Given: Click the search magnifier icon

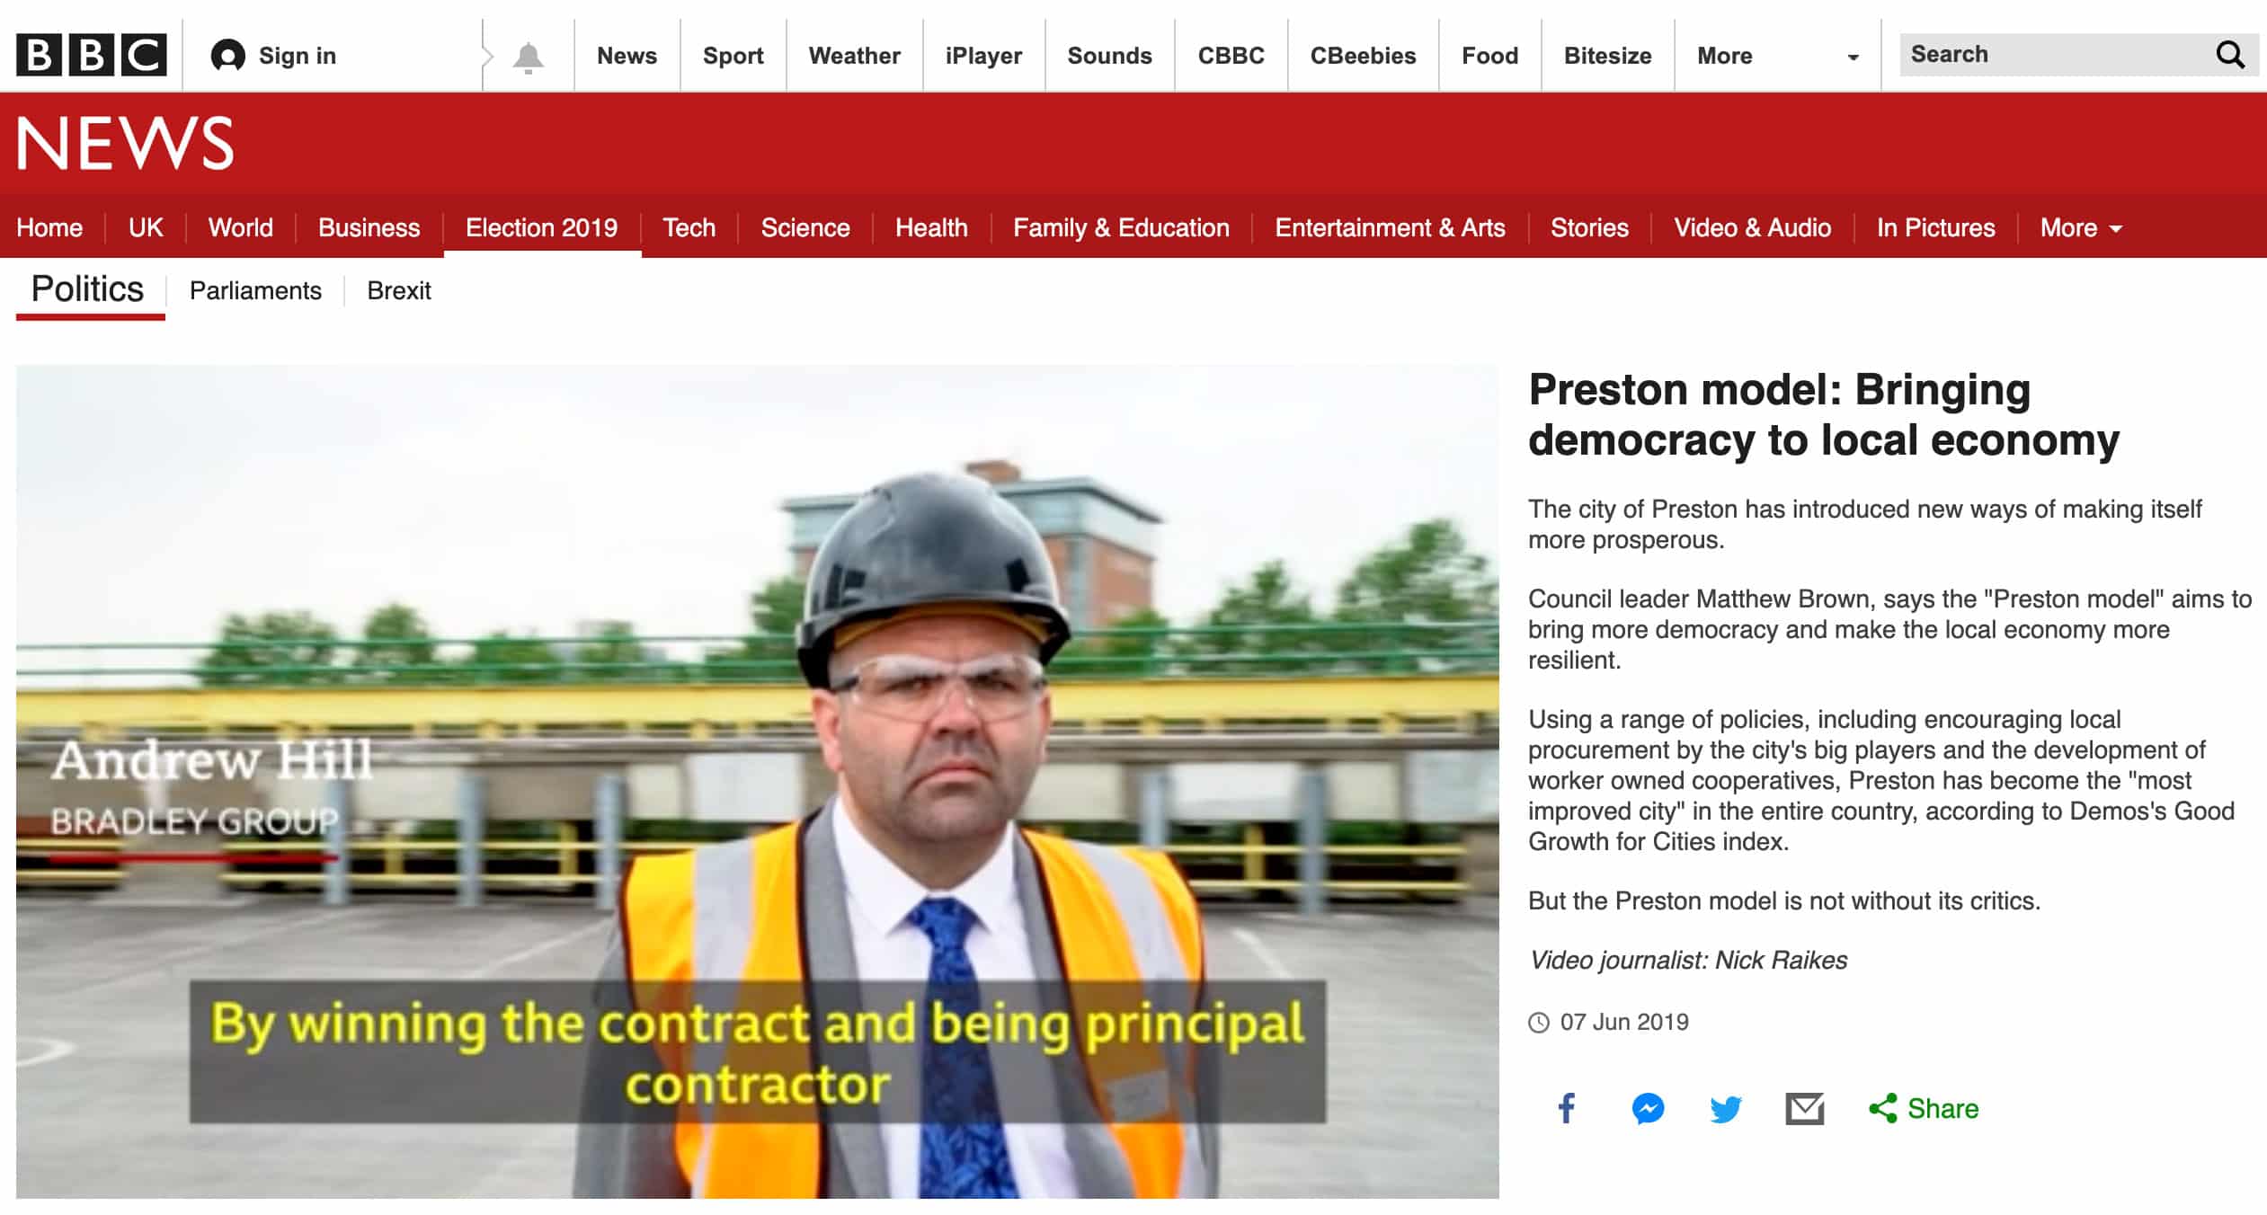Looking at the screenshot, I should point(2230,55).
